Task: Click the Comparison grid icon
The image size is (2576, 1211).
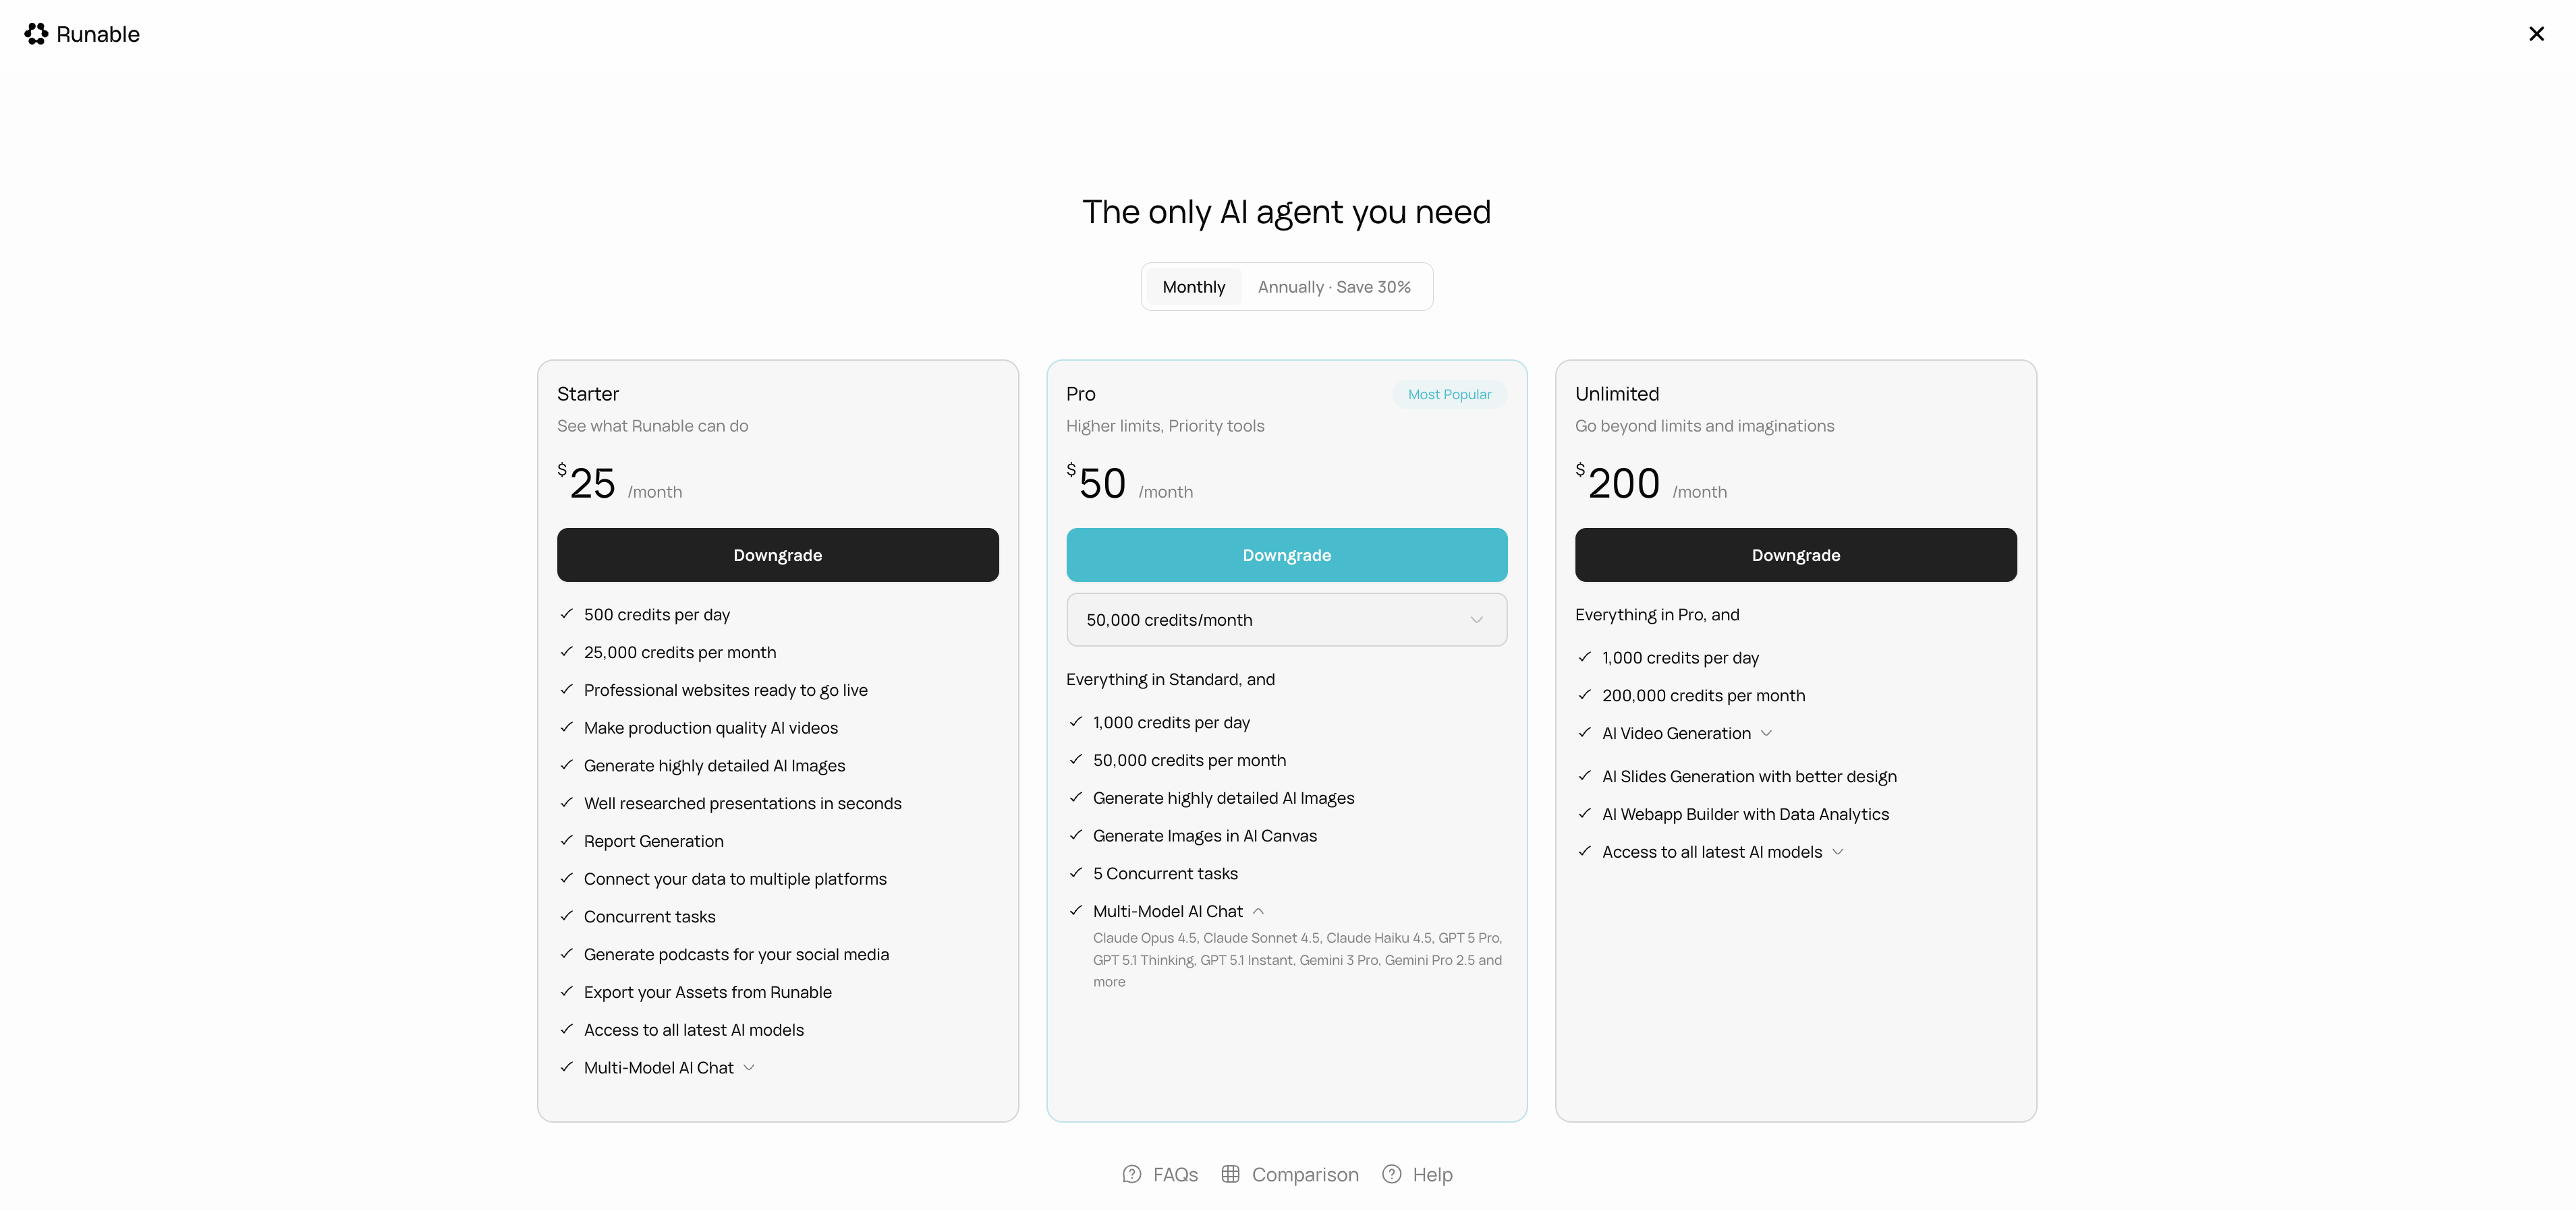Action: 1230,1174
